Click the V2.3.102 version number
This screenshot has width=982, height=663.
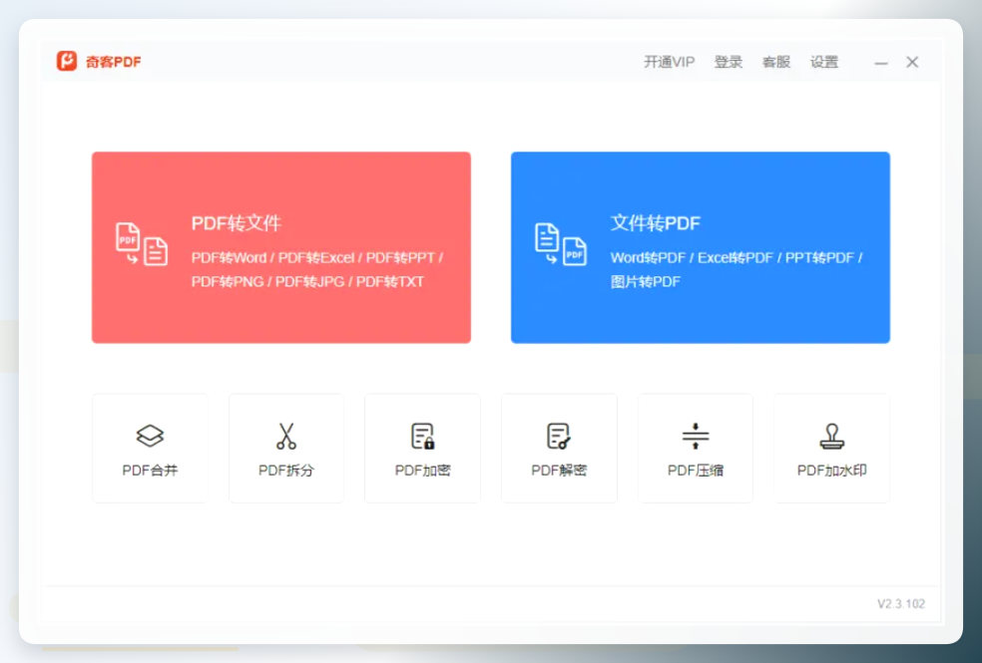coord(900,603)
